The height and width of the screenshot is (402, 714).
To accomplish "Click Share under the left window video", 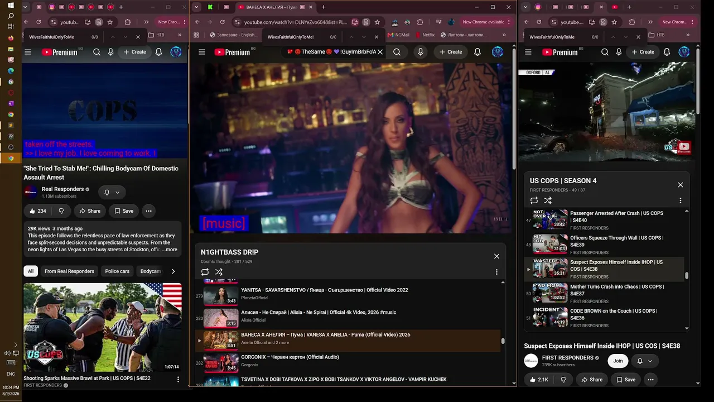I will tap(90, 211).
